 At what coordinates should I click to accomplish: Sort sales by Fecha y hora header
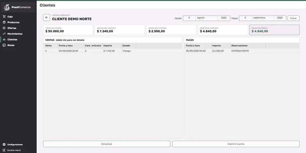click(71, 46)
